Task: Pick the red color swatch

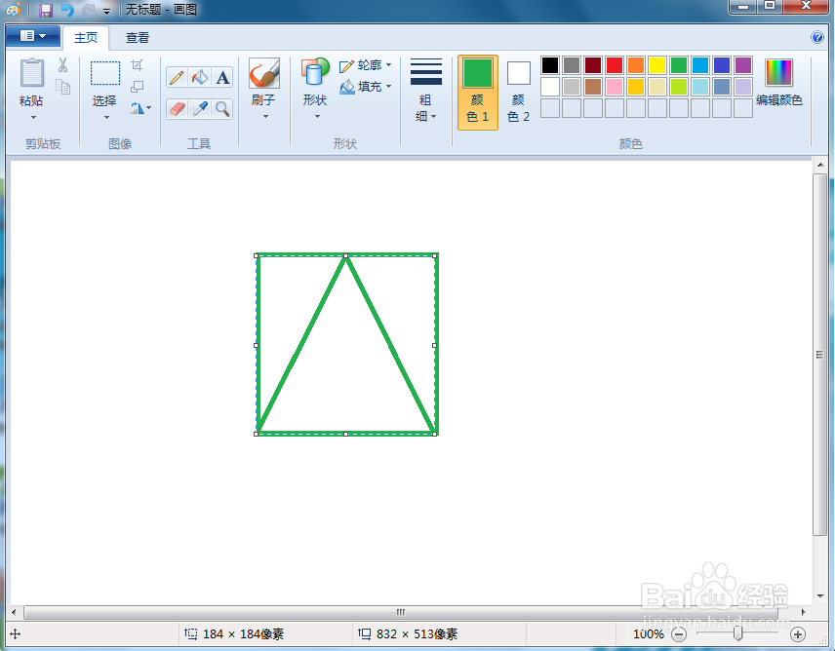Action: 614,65
